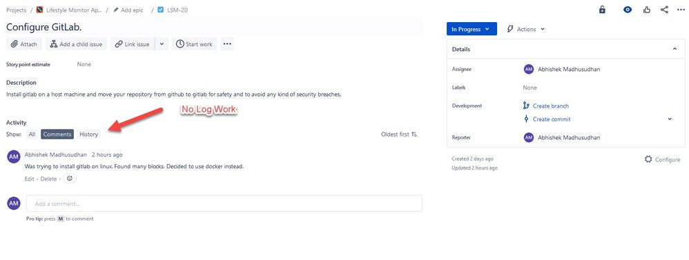Image resolution: width=689 pixels, height=260 pixels.
Task: Click the Add a comment field
Action: 224,203
